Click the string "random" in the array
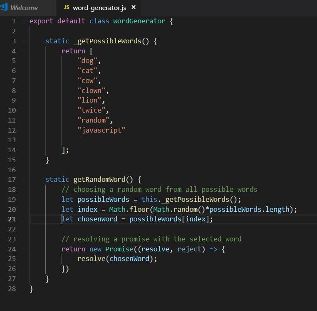 coord(94,120)
